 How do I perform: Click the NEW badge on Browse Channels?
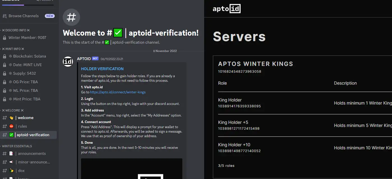[x=50, y=16]
